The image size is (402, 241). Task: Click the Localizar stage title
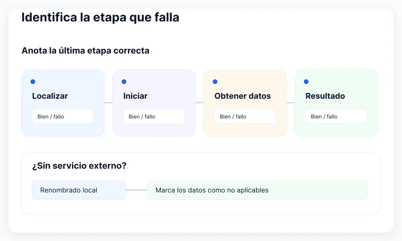pos(50,96)
